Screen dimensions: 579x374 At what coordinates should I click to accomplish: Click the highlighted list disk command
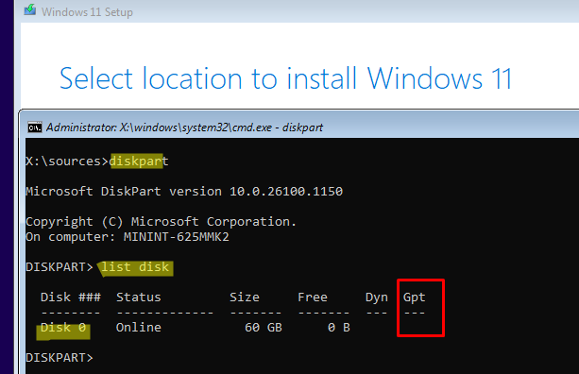click(135, 267)
